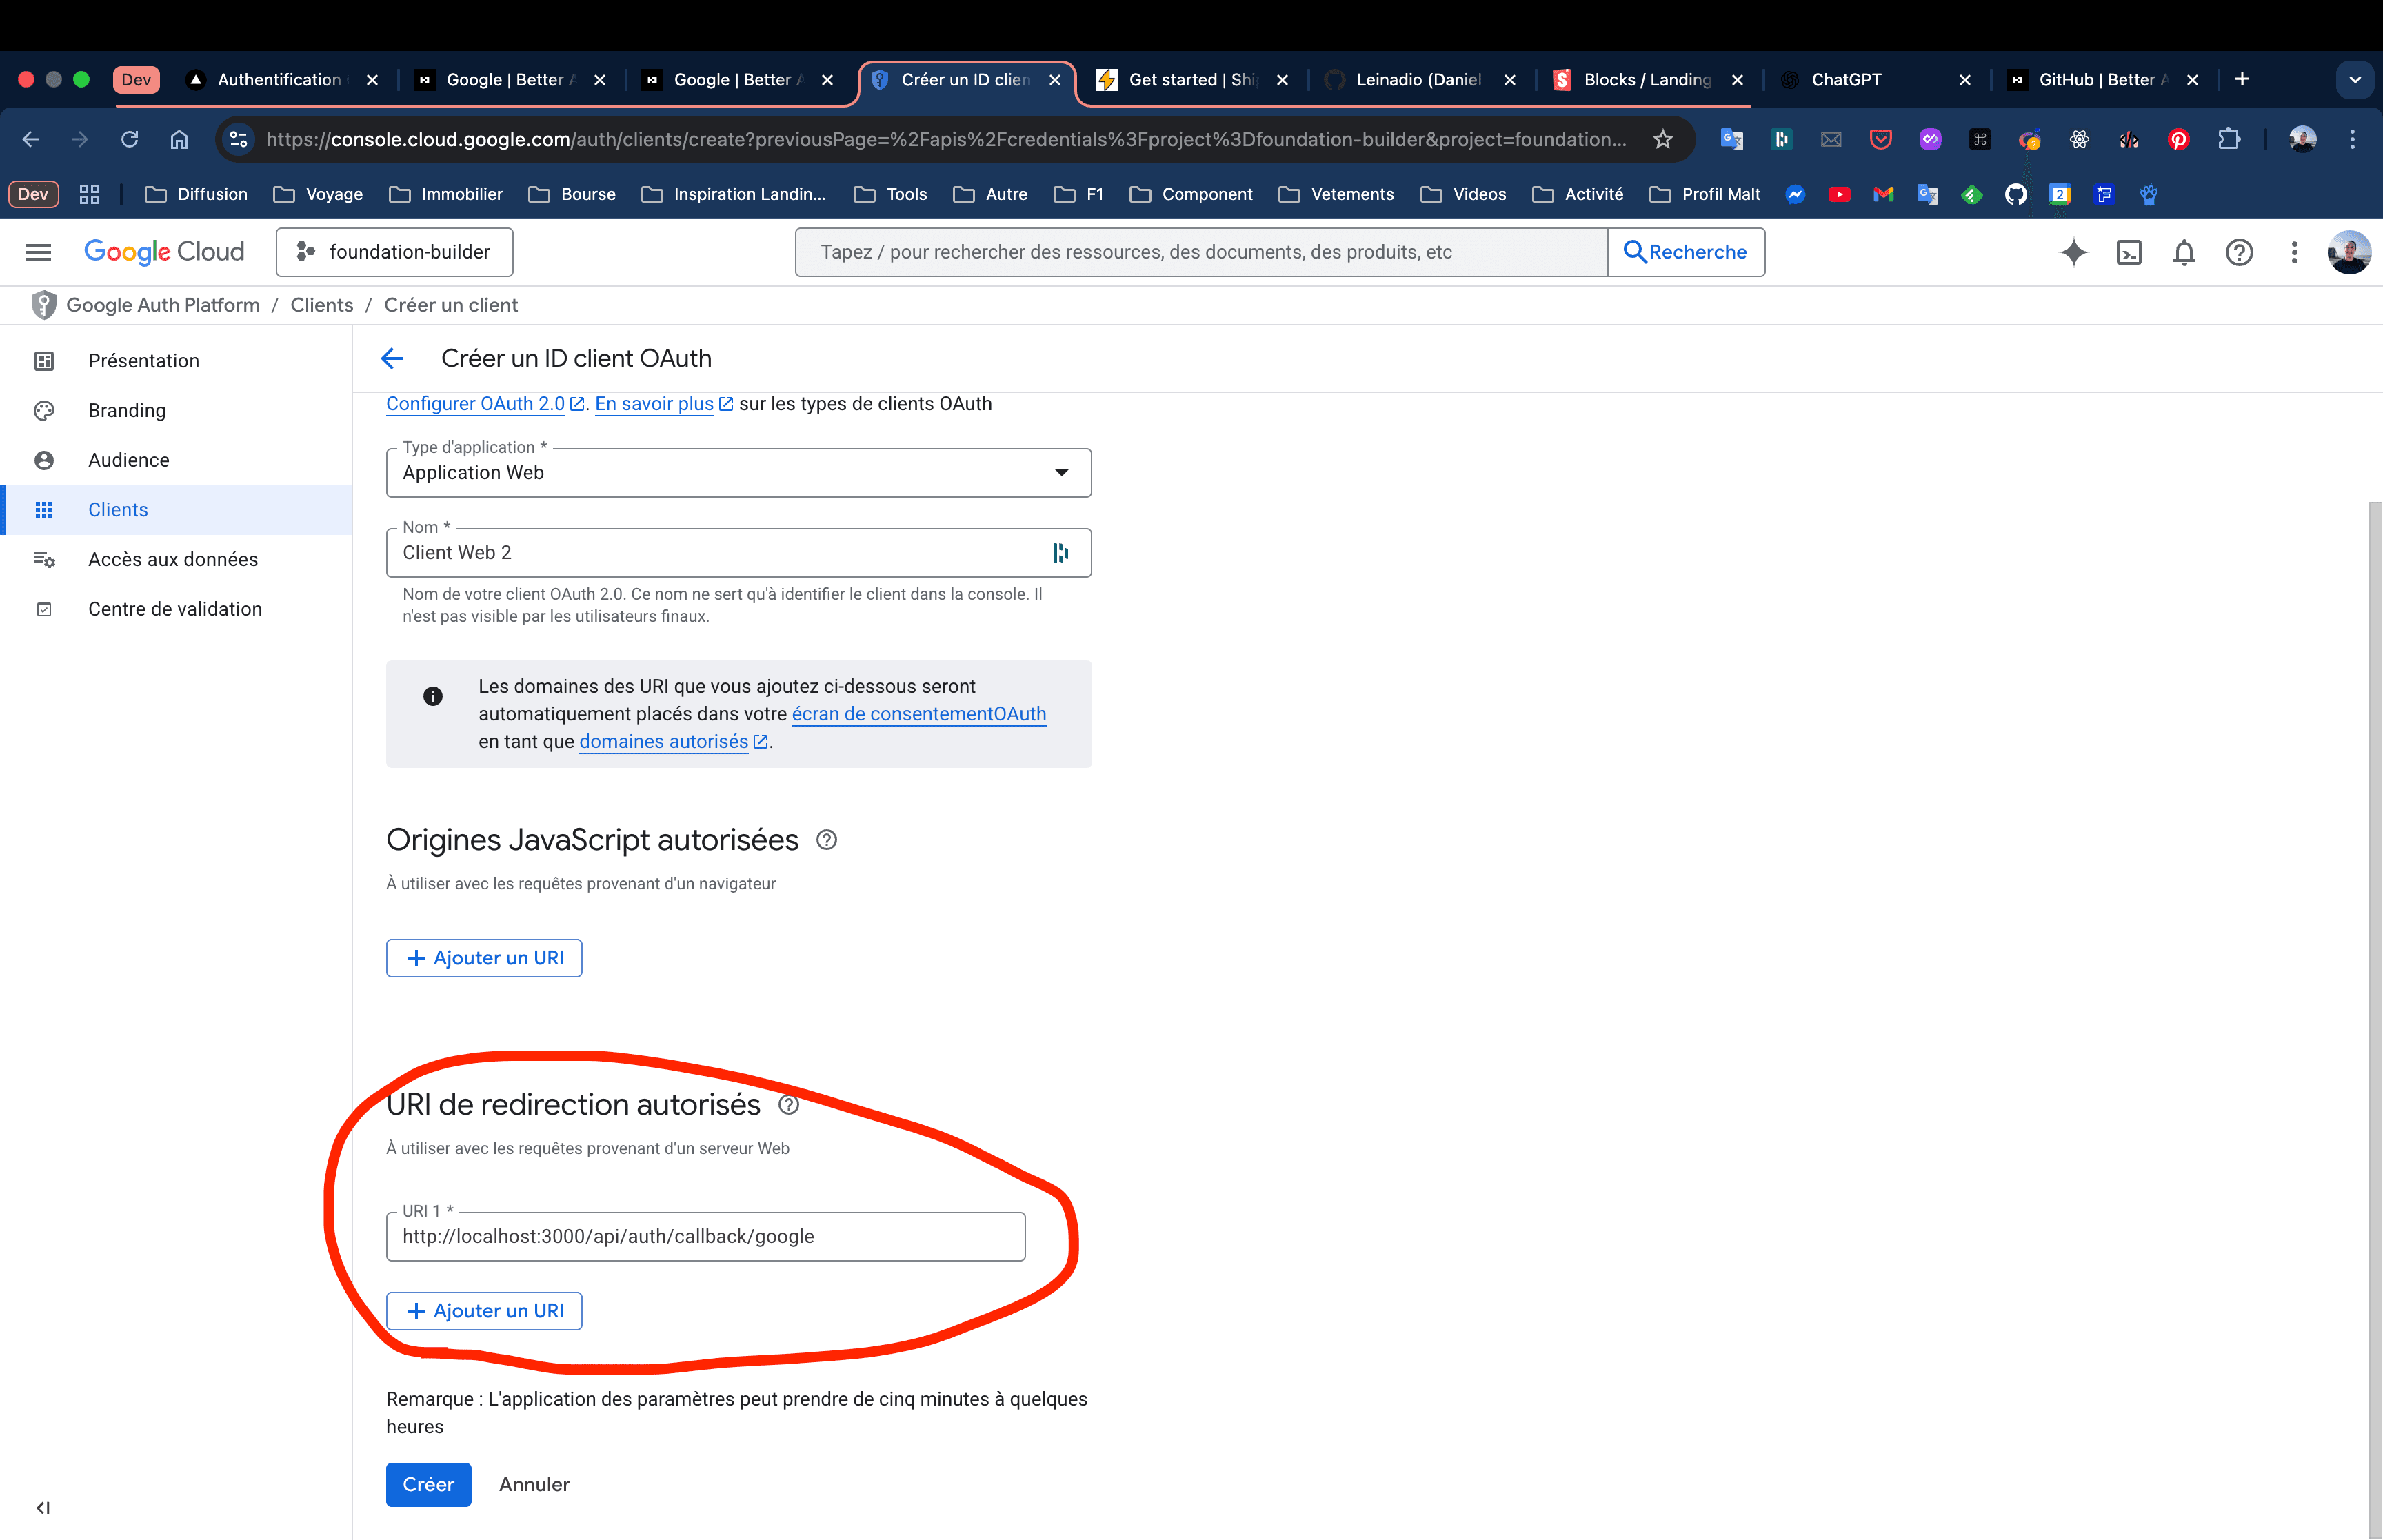Click the URI 1 input field
2383x1540 pixels.
pos(705,1236)
